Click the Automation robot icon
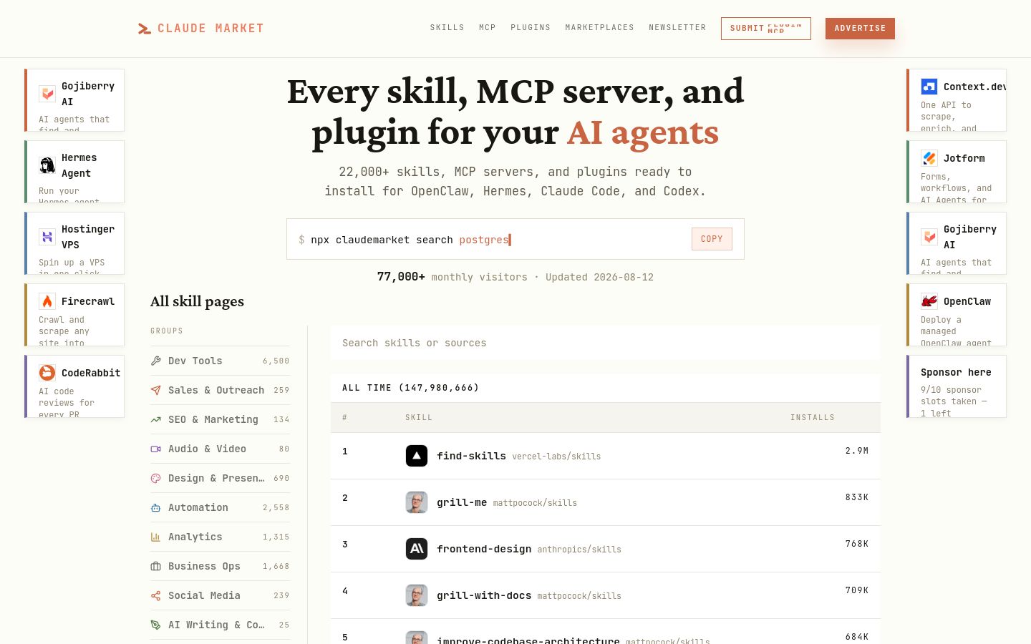1031x644 pixels. point(155,507)
